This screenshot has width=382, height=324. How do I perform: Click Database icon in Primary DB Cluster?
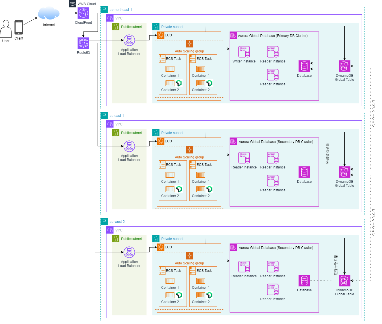tap(304, 66)
